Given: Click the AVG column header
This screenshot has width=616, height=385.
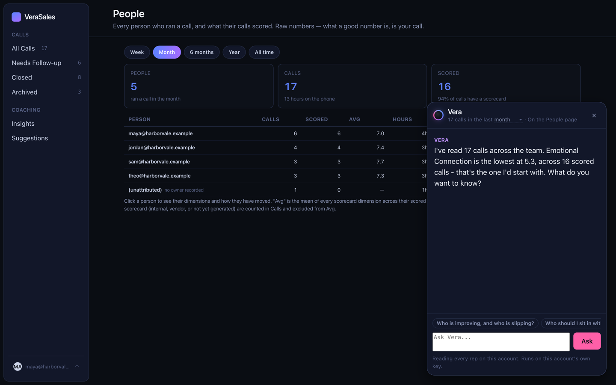Looking at the screenshot, I should click(x=355, y=119).
